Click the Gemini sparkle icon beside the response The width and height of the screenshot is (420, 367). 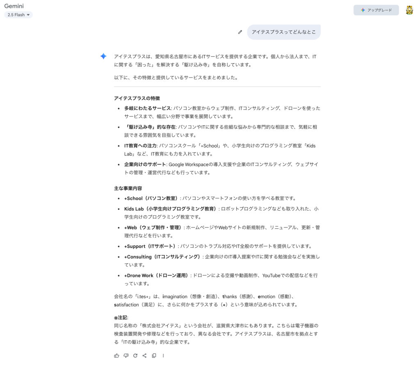point(103,56)
